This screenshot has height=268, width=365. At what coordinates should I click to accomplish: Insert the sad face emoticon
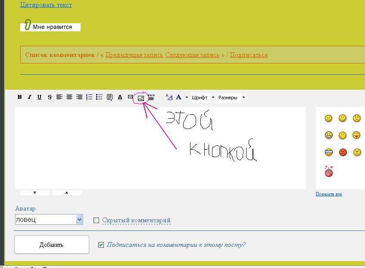tap(357, 118)
